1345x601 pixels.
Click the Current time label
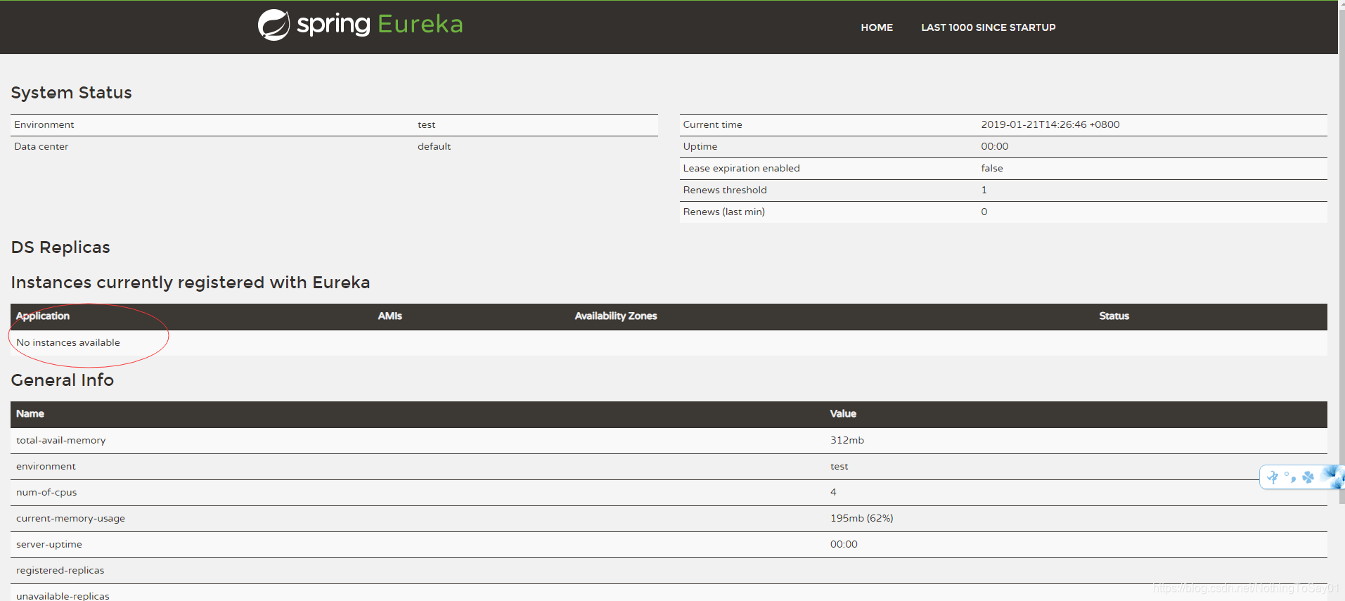[712, 124]
